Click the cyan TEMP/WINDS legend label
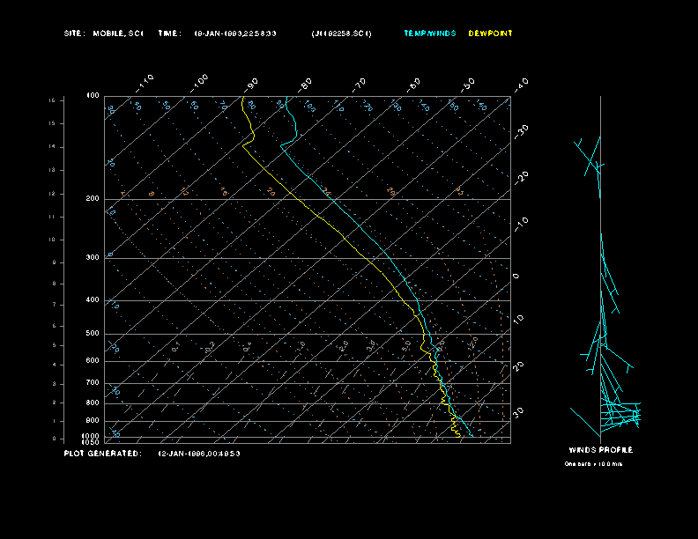698x539 pixels. (x=430, y=33)
